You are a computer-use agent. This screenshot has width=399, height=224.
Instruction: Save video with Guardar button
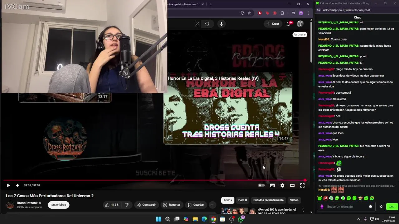click(x=196, y=205)
